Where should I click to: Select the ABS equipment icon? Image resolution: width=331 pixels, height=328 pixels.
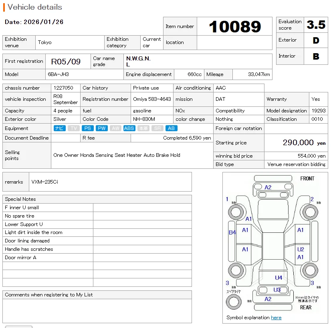click(129, 128)
